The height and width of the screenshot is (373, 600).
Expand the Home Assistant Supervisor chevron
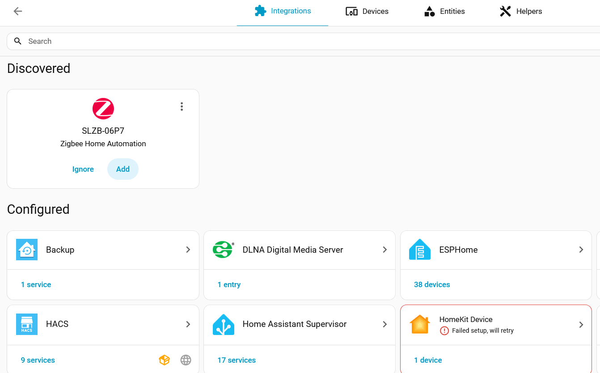(385, 324)
